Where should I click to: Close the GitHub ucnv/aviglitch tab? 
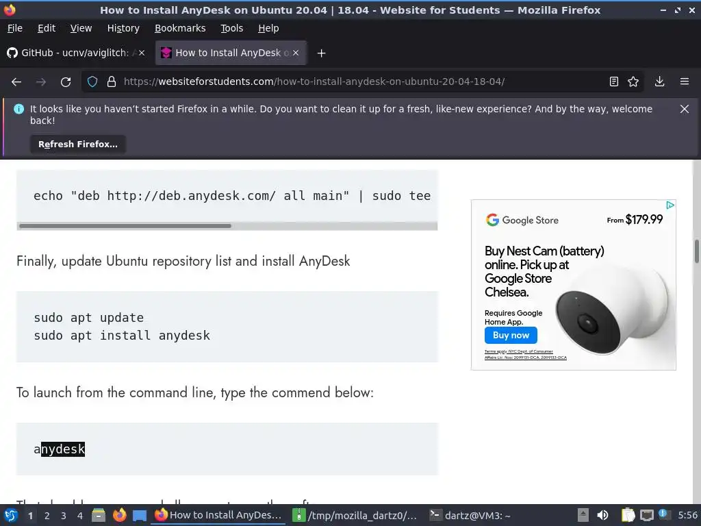point(142,53)
